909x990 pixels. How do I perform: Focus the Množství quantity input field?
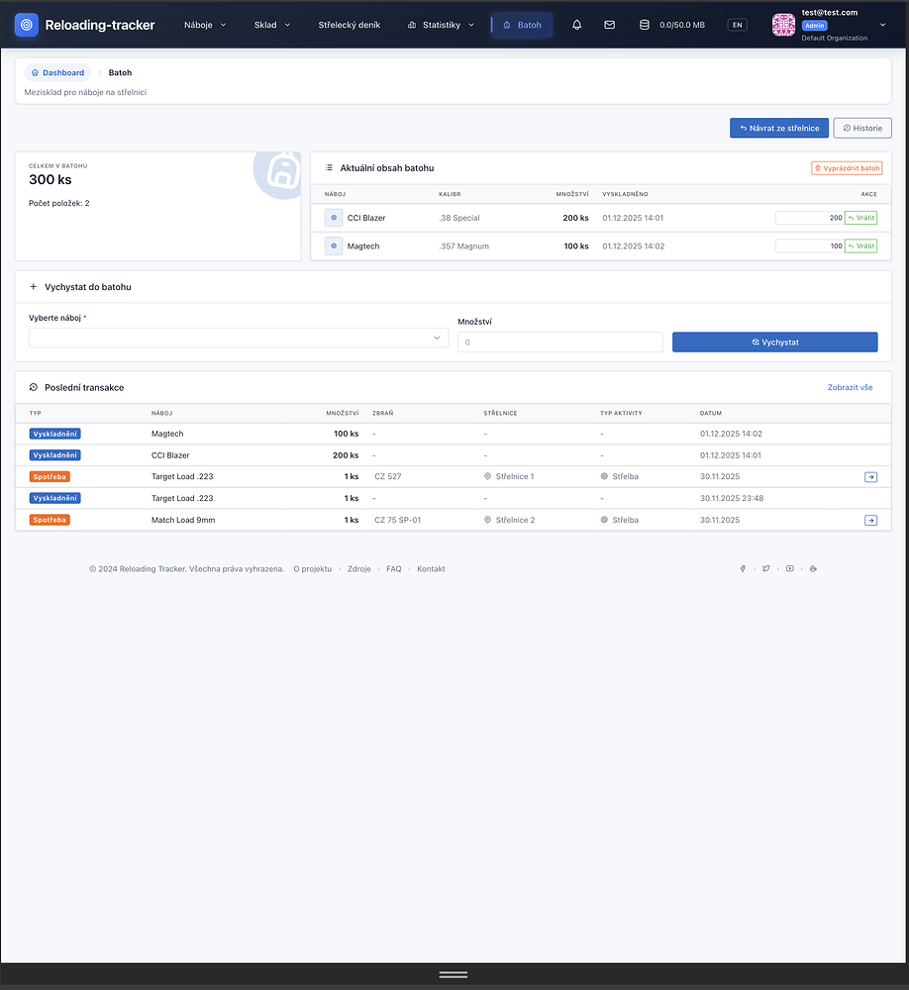click(x=559, y=343)
